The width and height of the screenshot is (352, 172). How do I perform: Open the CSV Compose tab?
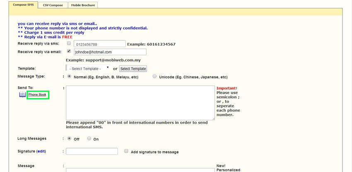click(x=53, y=5)
